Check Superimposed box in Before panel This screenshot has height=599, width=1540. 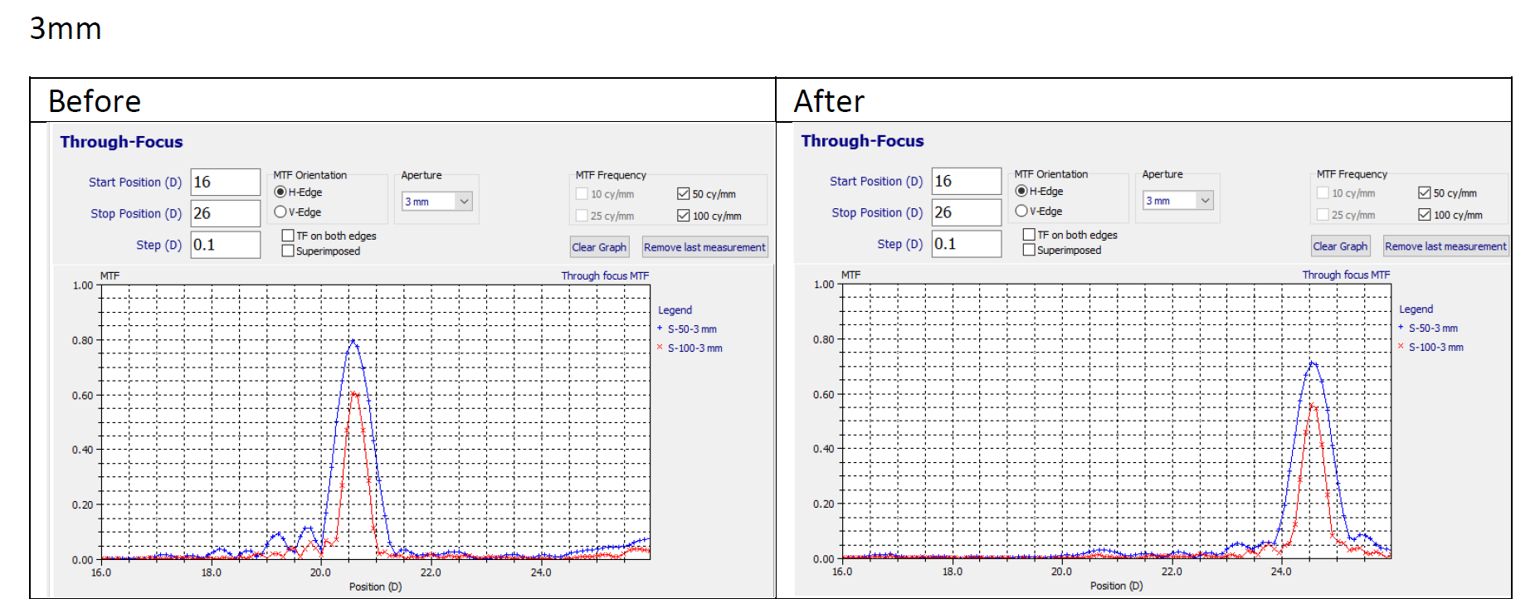click(x=288, y=251)
